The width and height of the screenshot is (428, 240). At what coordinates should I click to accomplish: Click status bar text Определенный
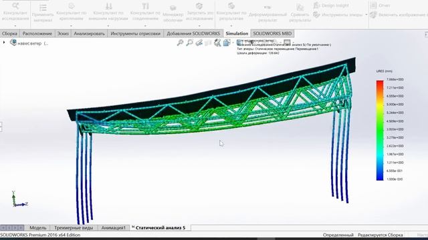[x=338, y=235]
